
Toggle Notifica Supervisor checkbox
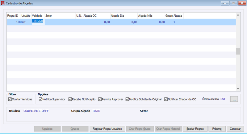(40, 99)
